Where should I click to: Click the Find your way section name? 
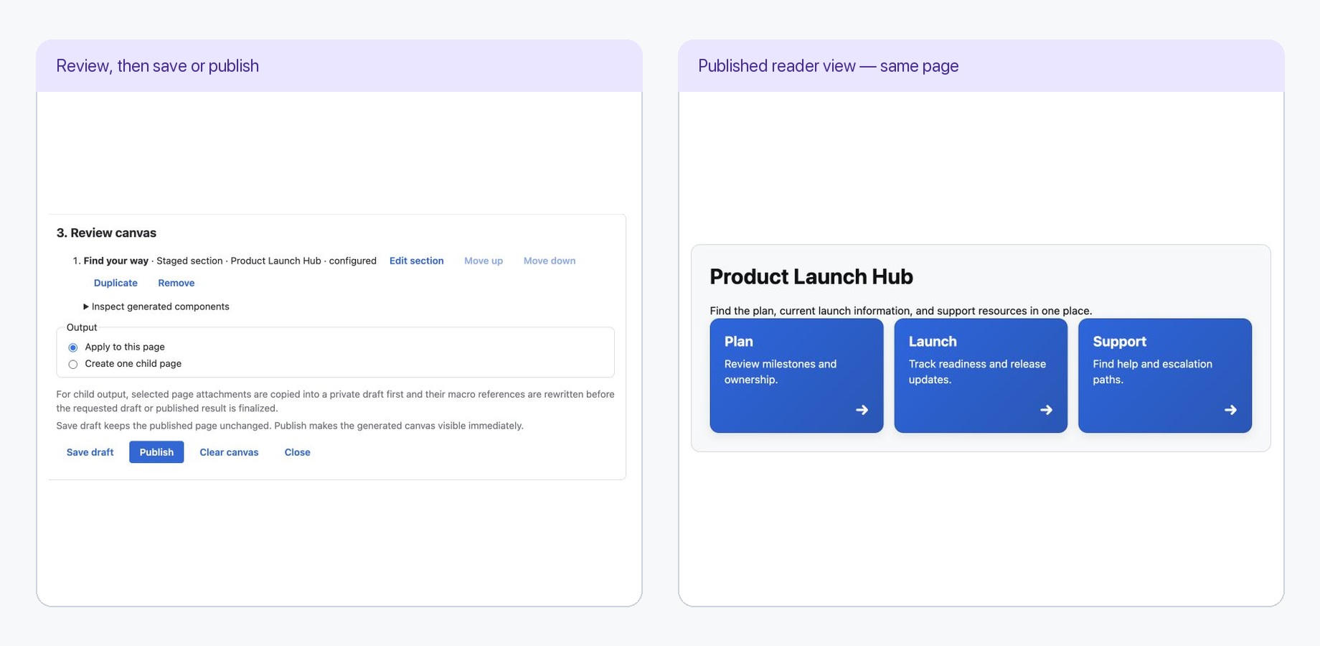pos(115,261)
